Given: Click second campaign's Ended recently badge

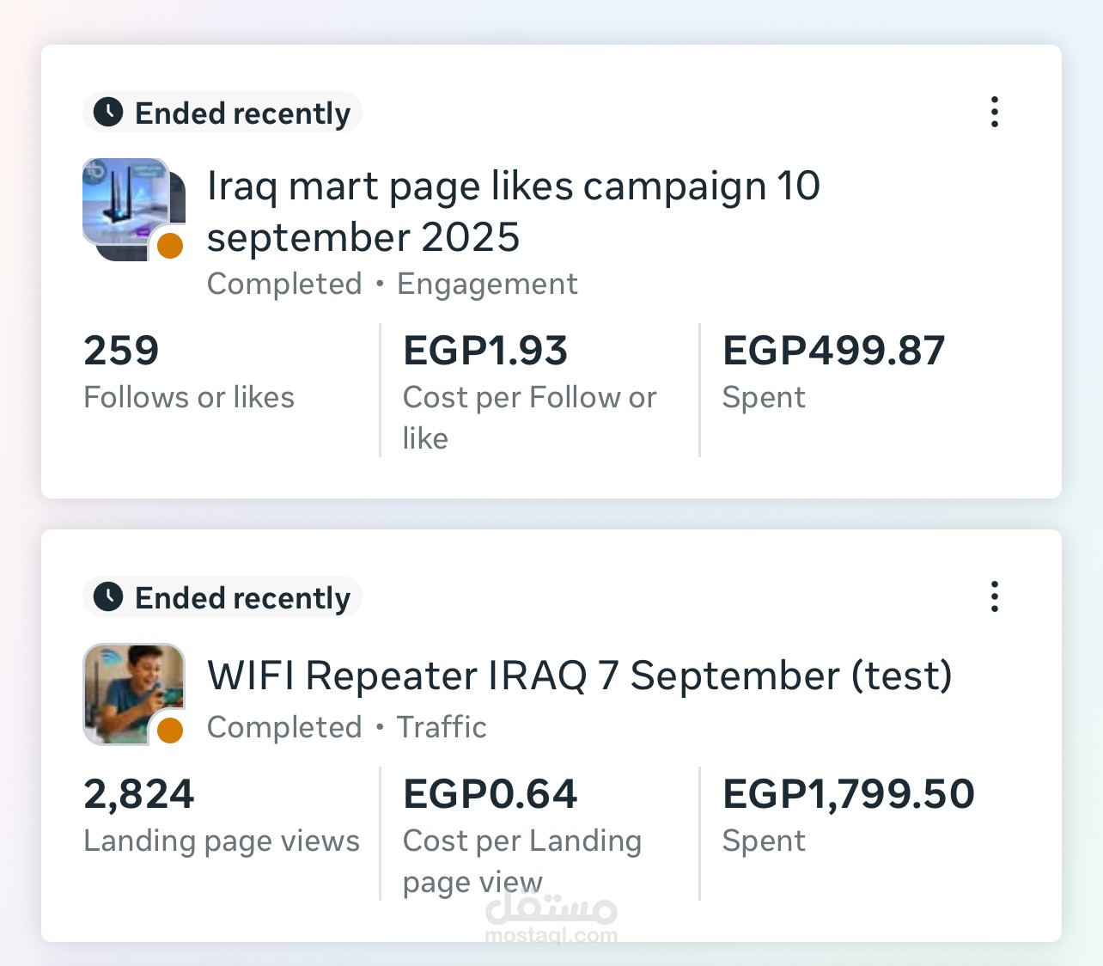Looking at the screenshot, I should pyautogui.click(x=222, y=597).
